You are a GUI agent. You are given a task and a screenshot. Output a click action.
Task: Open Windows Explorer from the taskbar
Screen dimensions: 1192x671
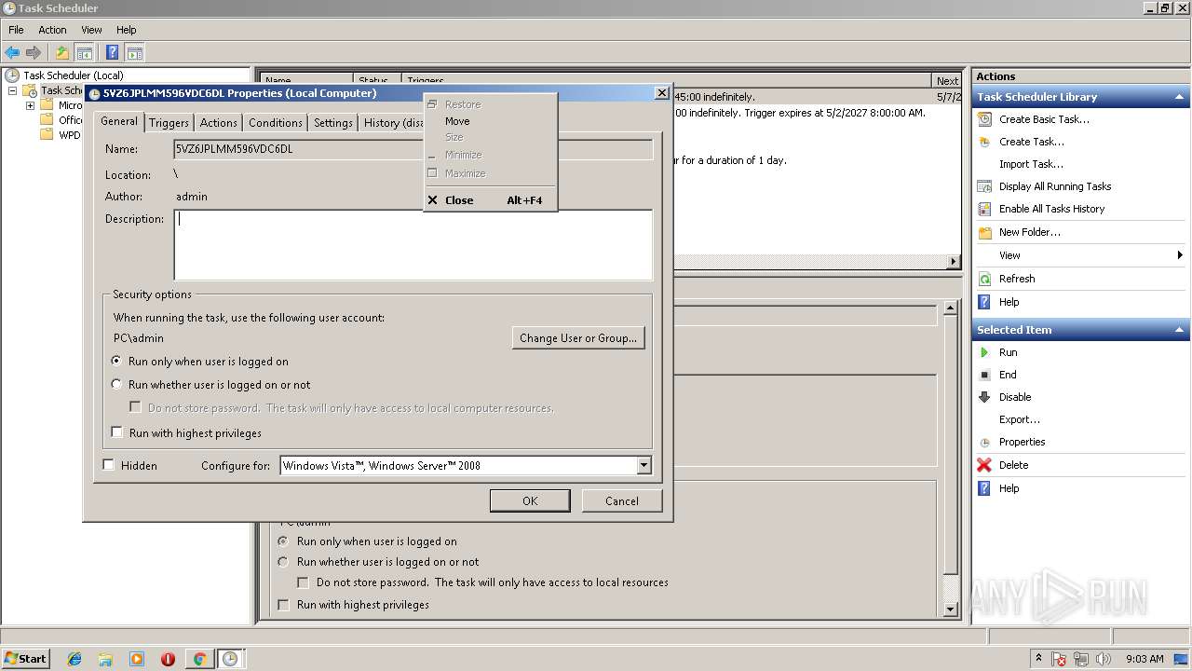pos(105,659)
